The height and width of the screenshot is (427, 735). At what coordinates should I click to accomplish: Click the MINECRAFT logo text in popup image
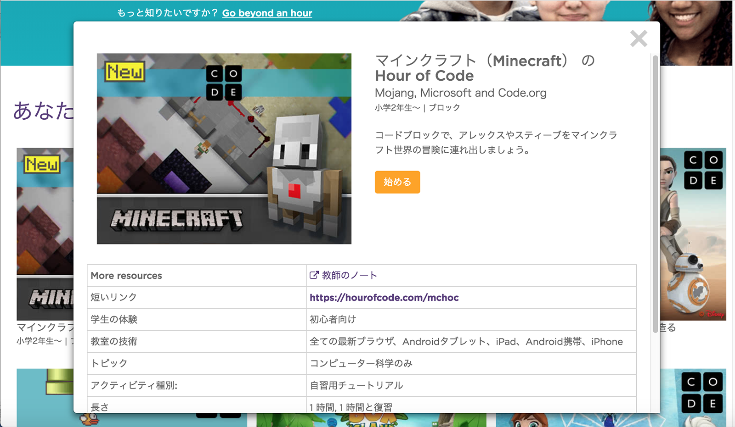point(176,219)
